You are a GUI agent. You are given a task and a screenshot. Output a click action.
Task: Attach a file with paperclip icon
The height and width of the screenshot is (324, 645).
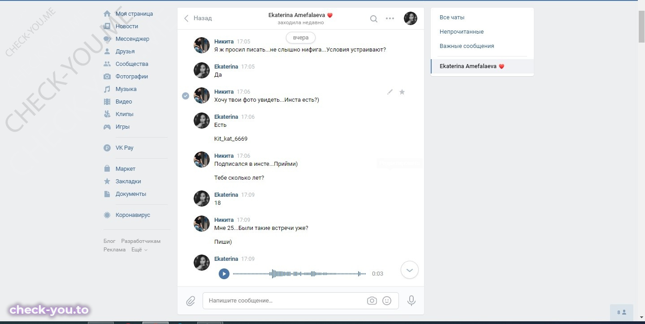[191, 301]
